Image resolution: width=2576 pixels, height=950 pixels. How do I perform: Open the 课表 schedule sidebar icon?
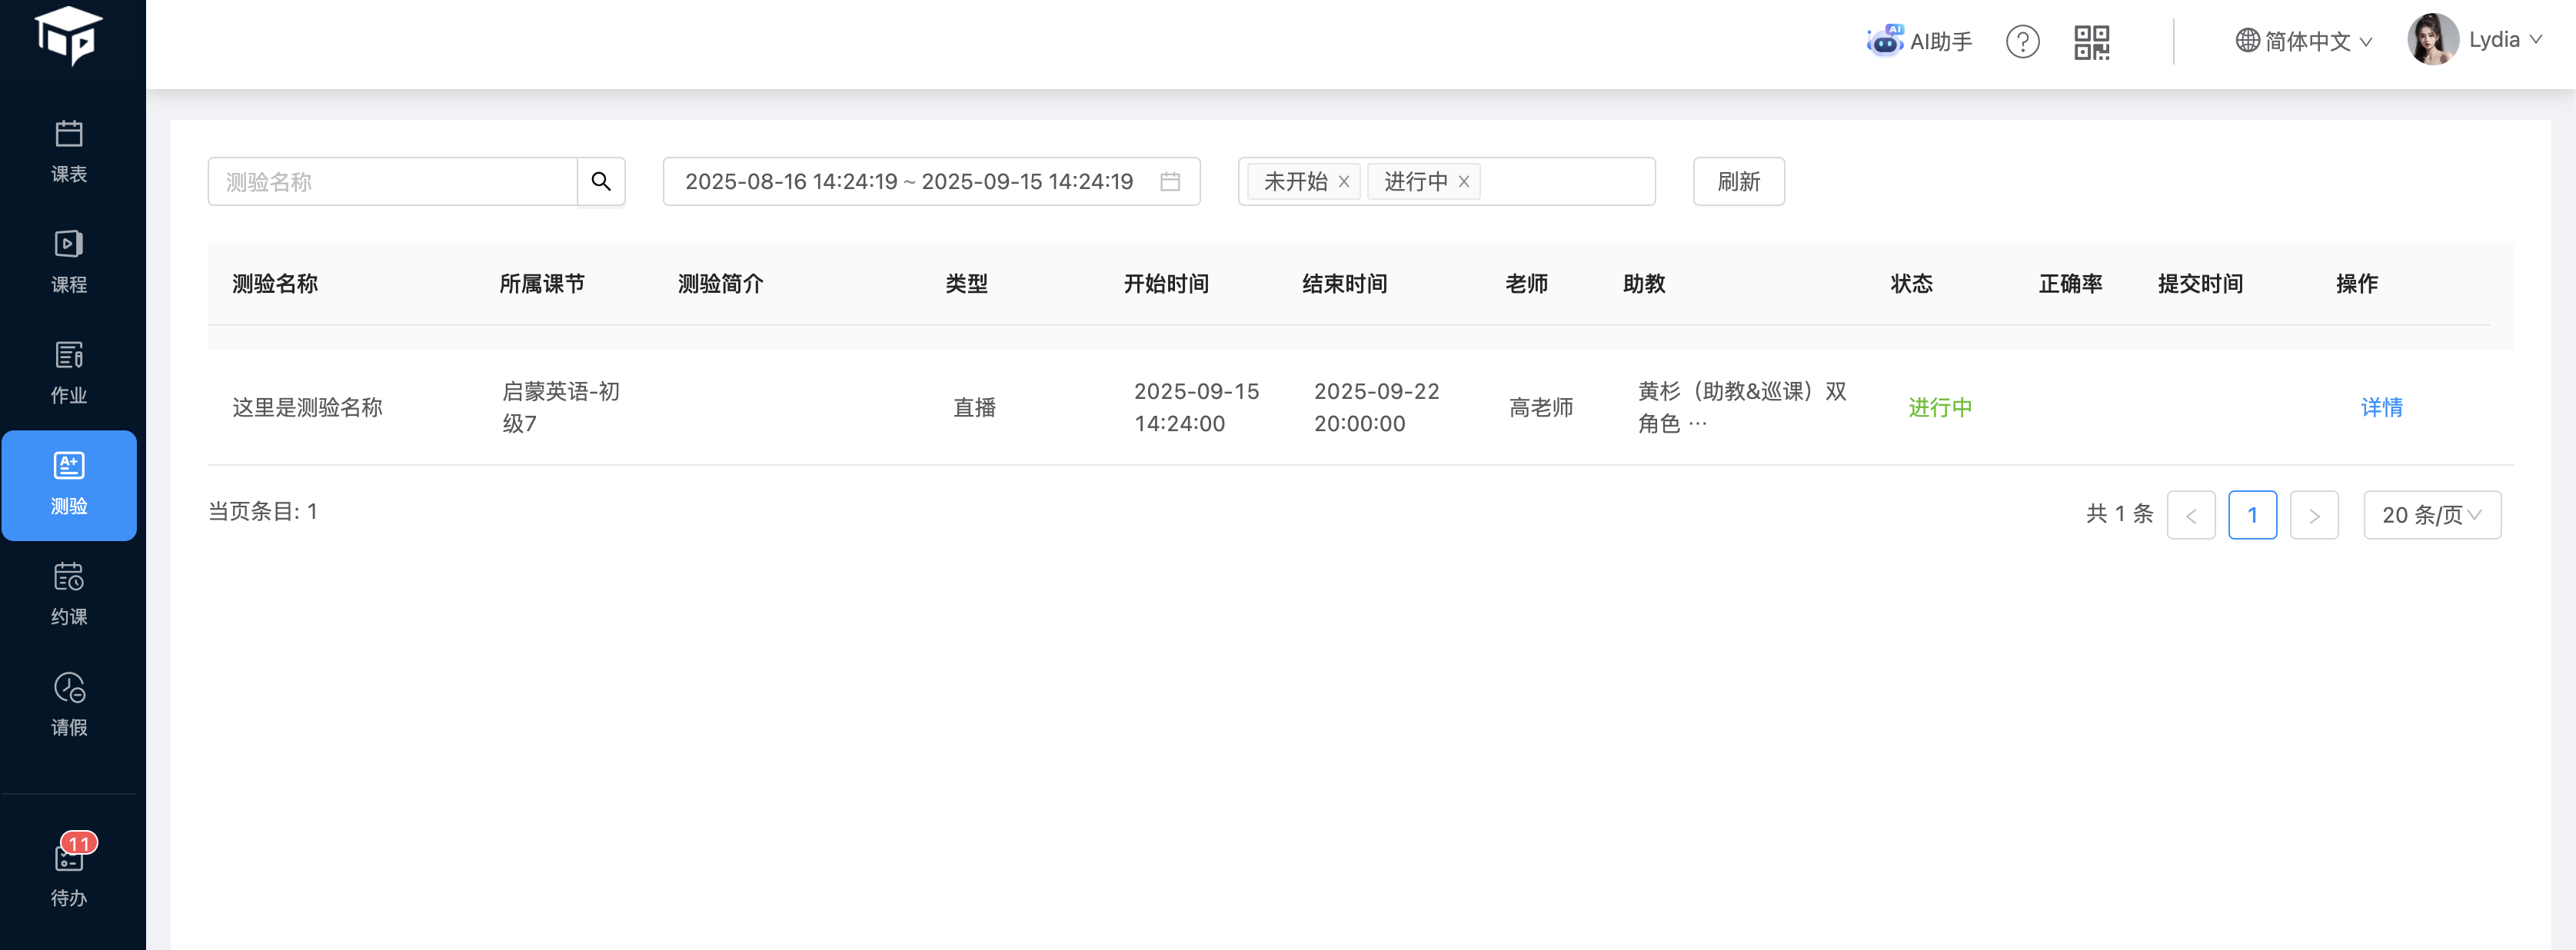click(x=69, y=151)
